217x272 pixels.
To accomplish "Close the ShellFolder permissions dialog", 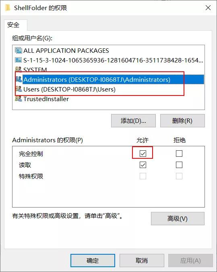I will point(208,8).
